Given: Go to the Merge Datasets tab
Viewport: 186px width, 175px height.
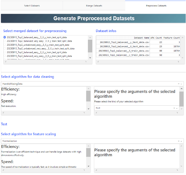Looking at the screenshot, I should pos(94,5).
